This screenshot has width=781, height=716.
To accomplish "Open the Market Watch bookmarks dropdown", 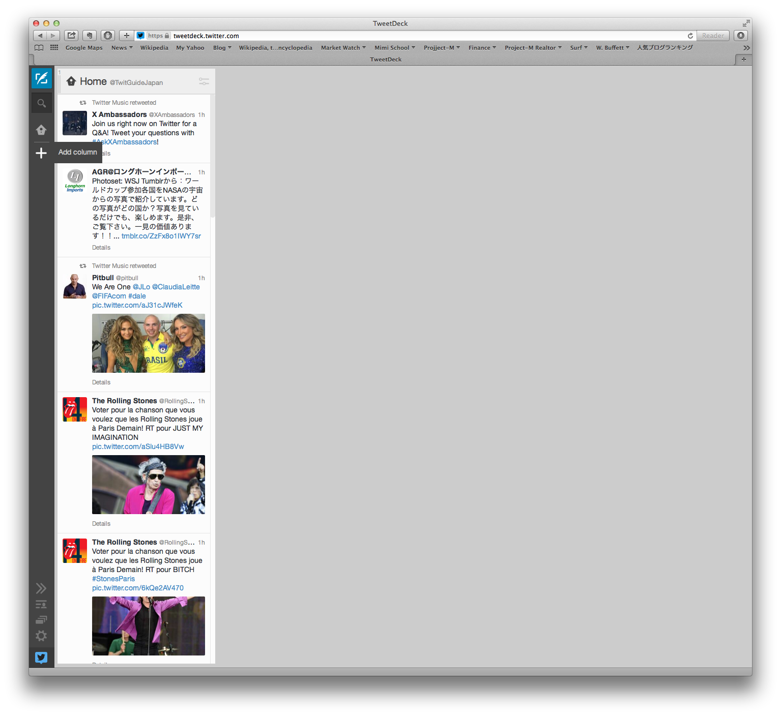I will pos(343,48).
